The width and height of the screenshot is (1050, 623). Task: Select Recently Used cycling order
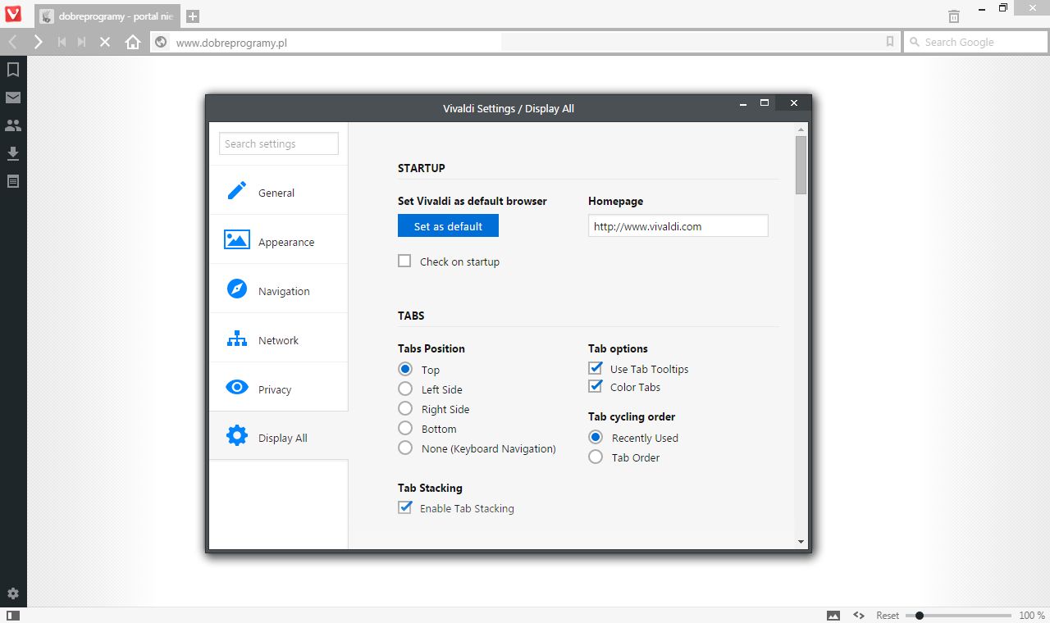(596, 437)
